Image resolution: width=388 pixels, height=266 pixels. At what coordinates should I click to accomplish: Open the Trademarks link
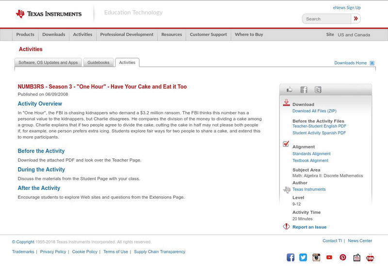pyautogui.click(x=23, y=251)
